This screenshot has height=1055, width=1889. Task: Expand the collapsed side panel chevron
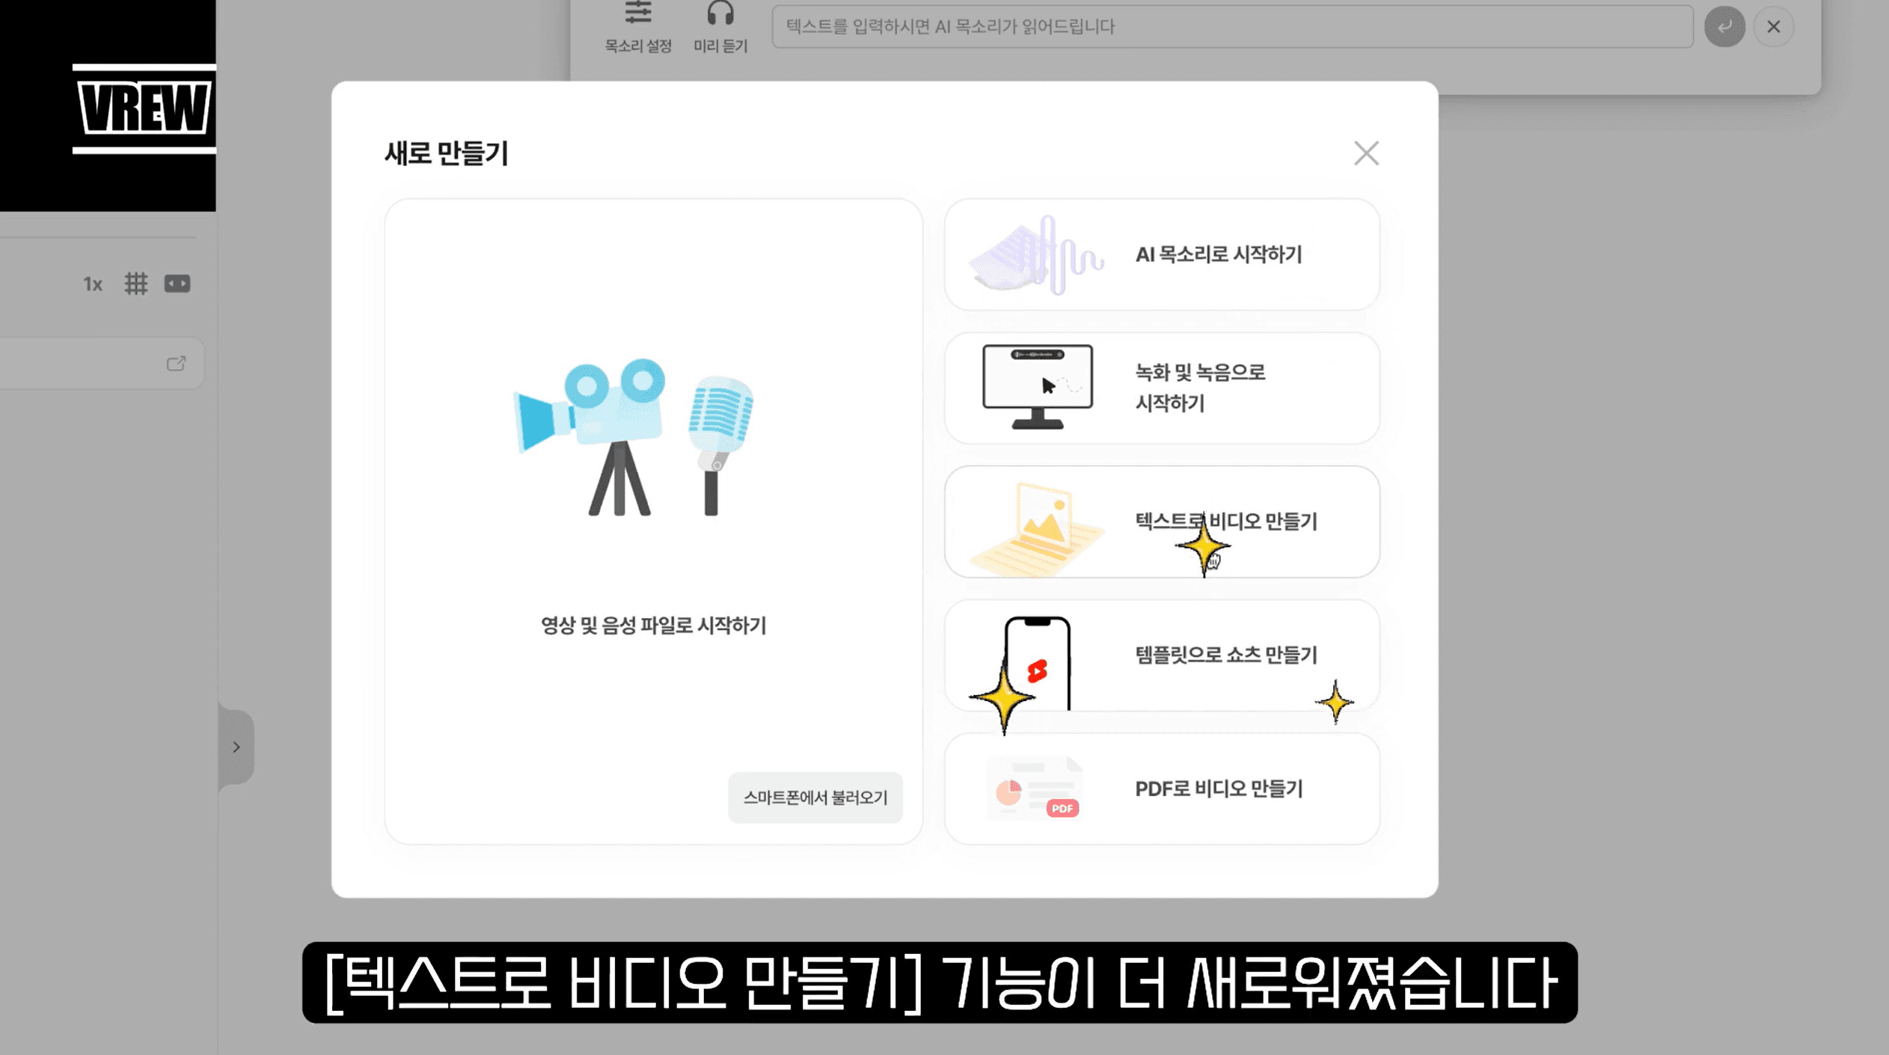tap(236, 746)
